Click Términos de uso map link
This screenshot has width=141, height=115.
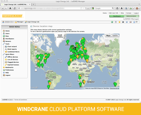click(115, 88)
